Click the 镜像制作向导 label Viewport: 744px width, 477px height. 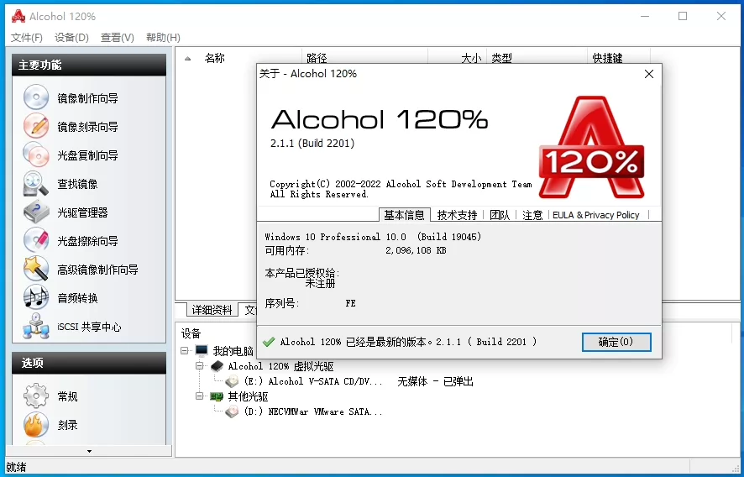[88, 98]
